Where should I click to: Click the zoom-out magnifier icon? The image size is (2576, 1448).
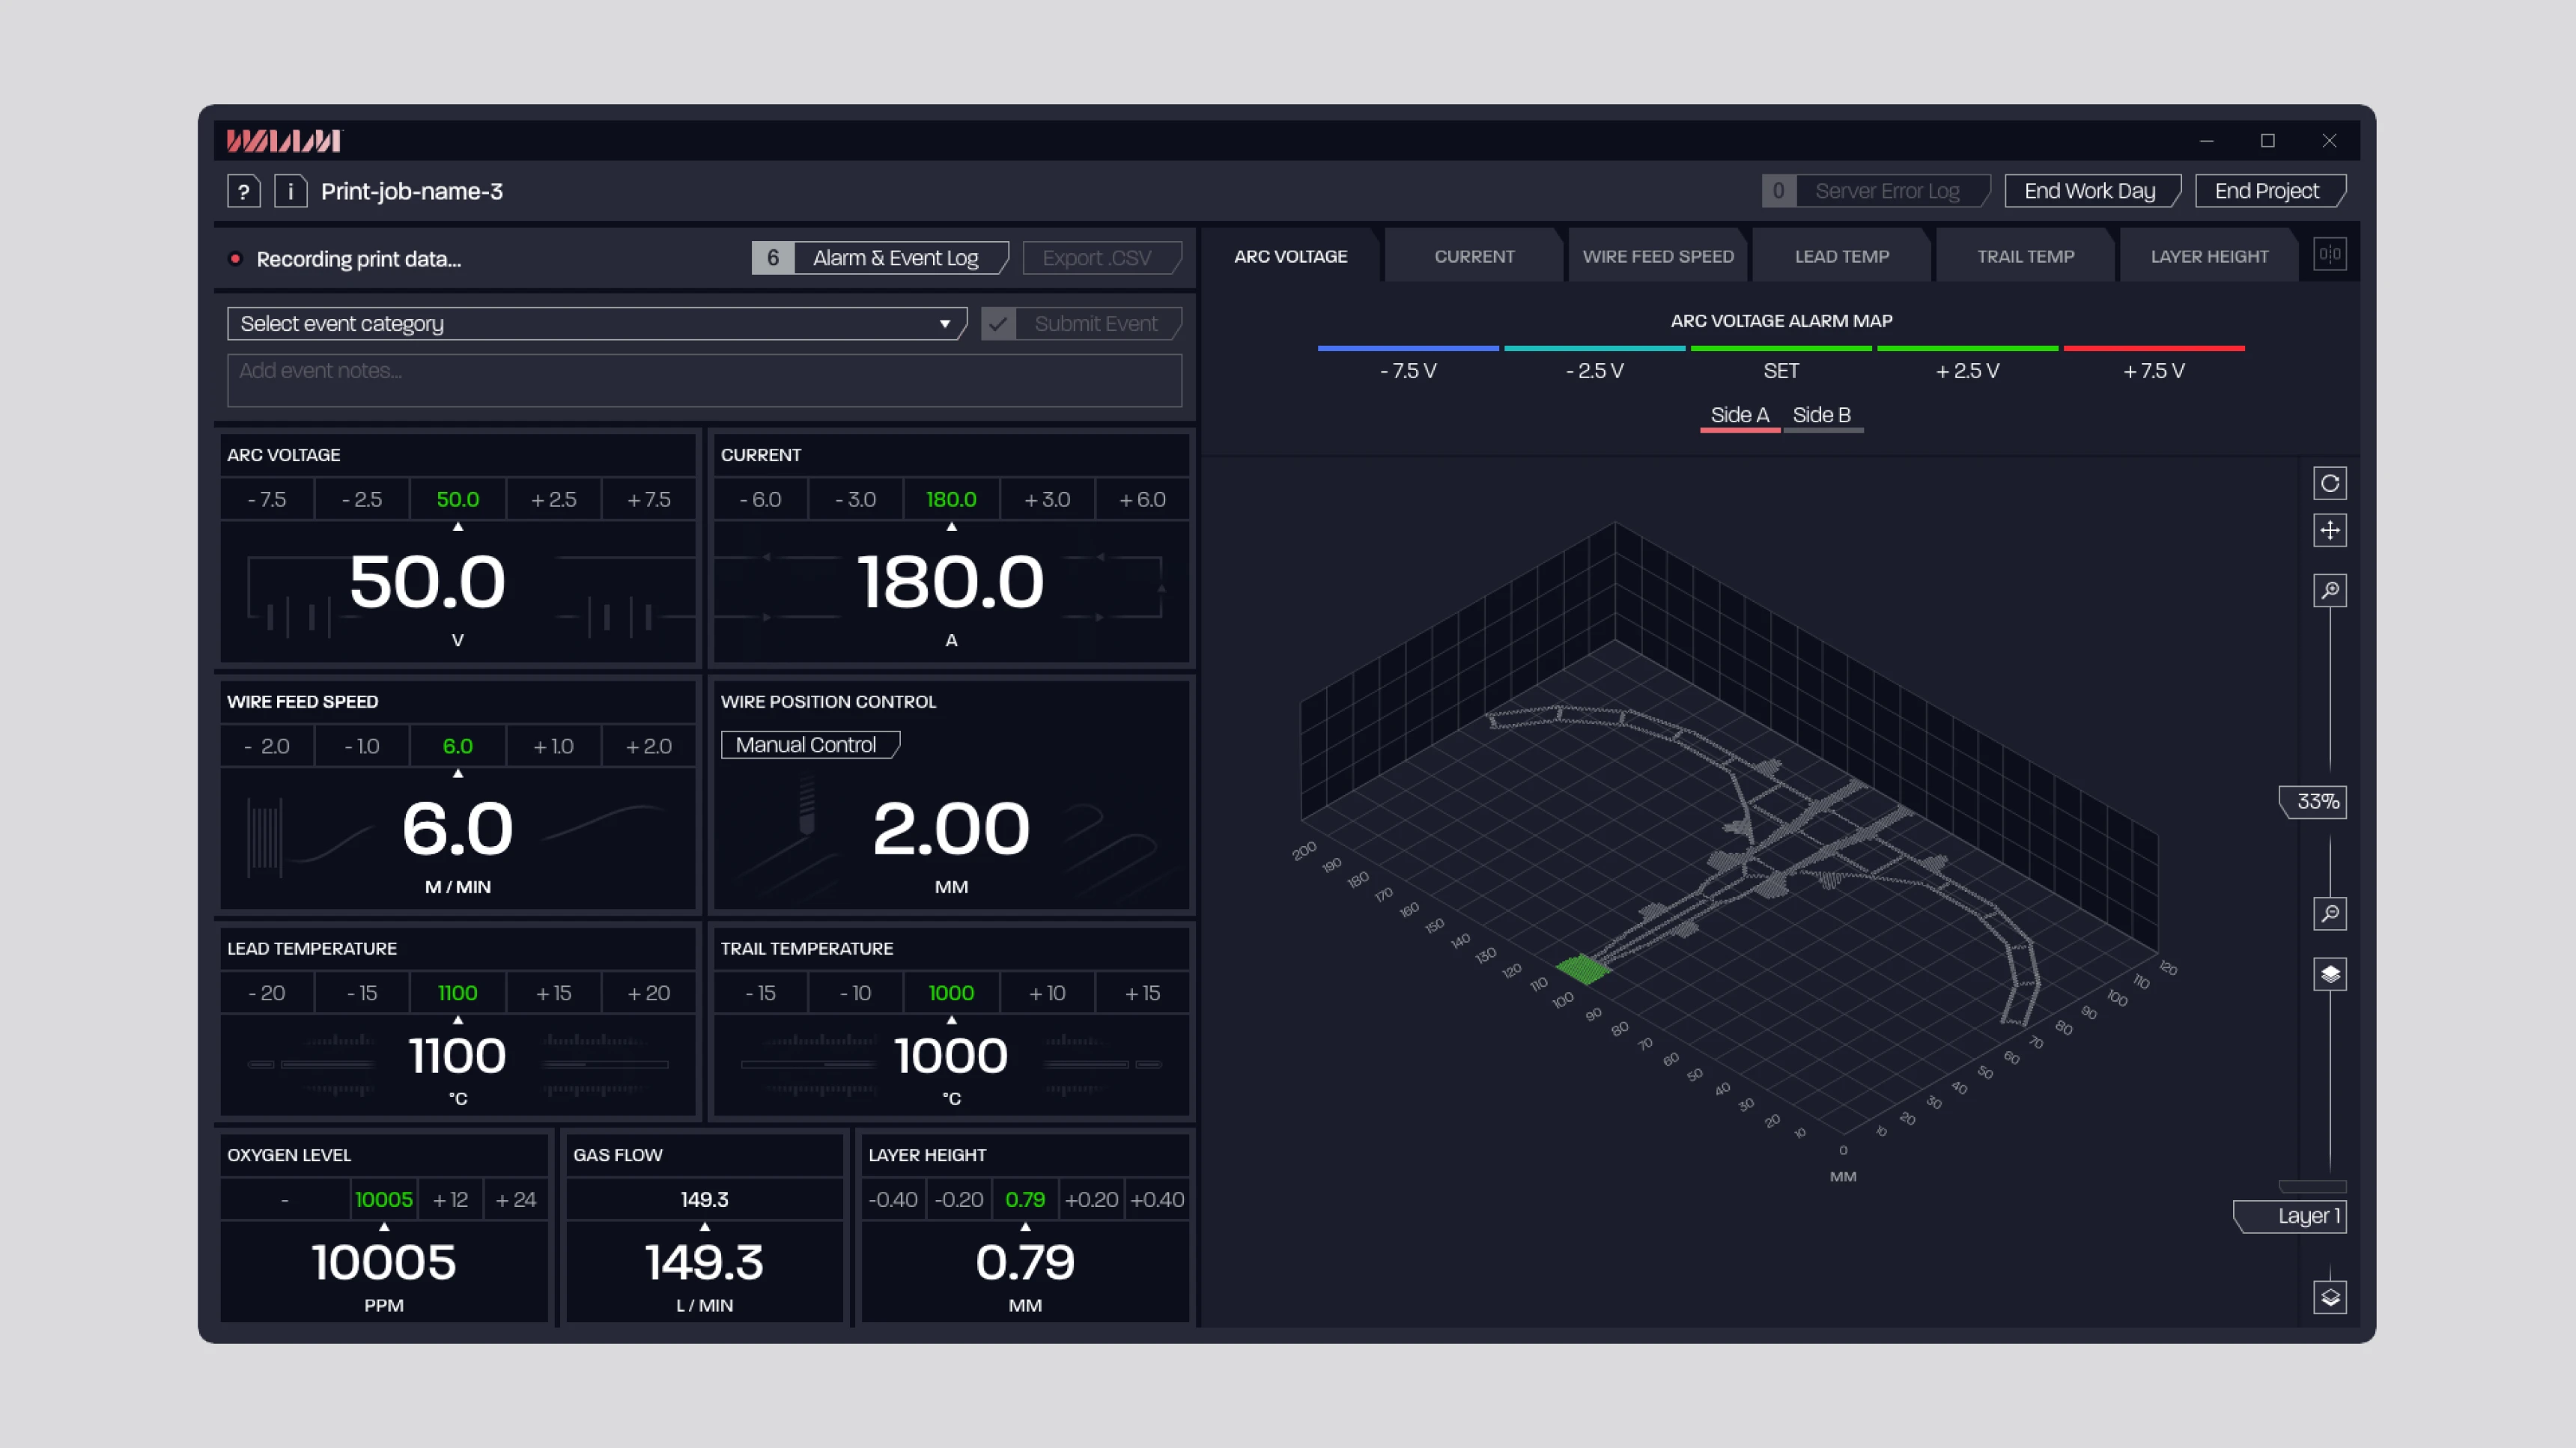(x=2330, y=913)
